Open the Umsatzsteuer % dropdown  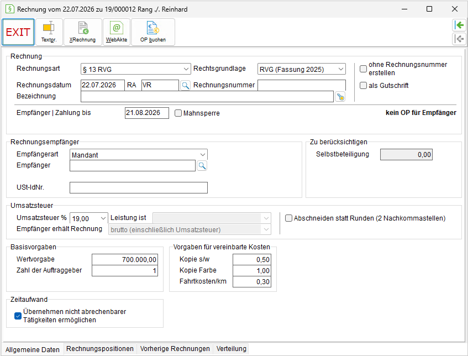point(88,218)
